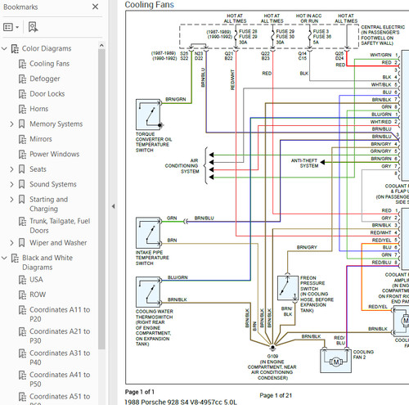409x405 pixels.
Task: Click bookmarks scrollbar up arrow
Action: tap(101, 45)
